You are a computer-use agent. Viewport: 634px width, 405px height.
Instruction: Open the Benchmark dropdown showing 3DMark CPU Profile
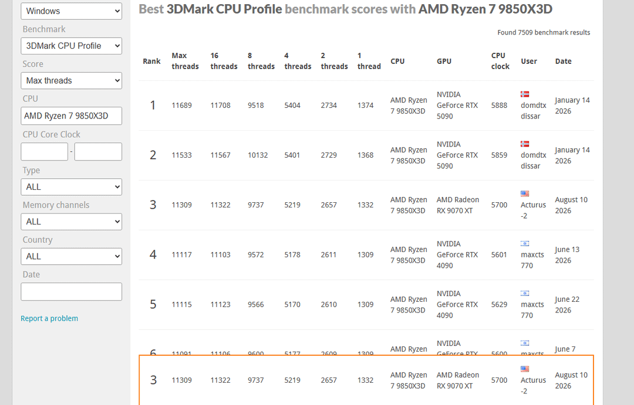(x=71, y=46)
